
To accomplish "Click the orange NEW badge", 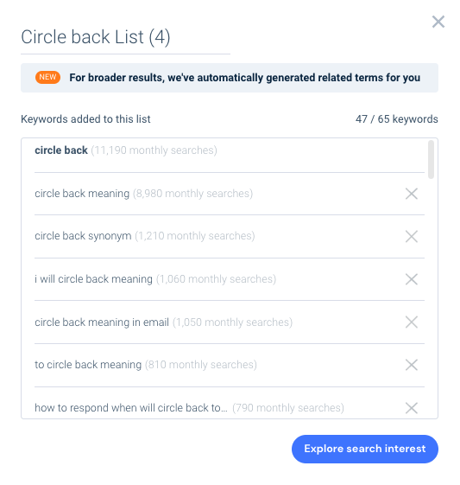I will (47, 77).
